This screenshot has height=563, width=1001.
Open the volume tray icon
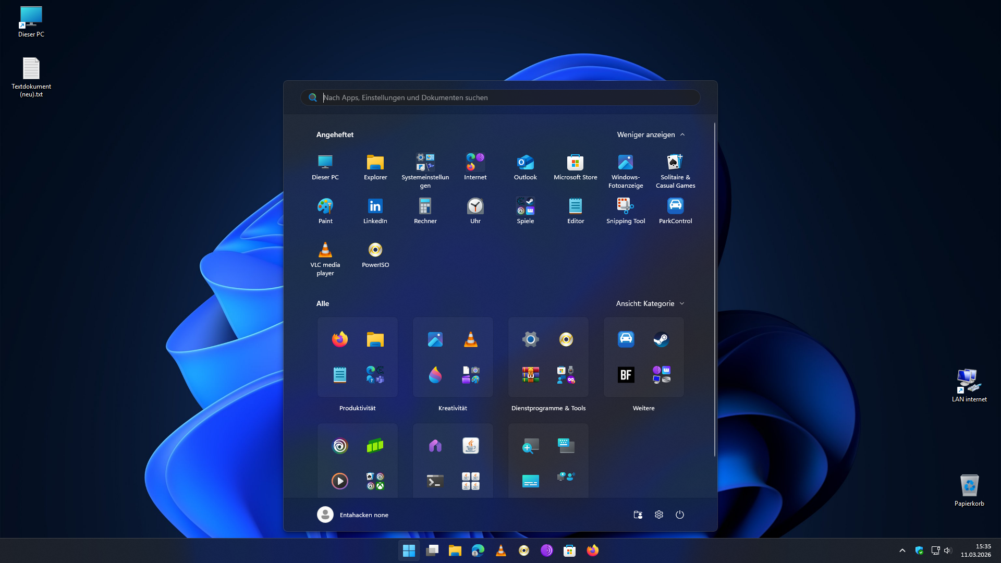pos(948,550)
